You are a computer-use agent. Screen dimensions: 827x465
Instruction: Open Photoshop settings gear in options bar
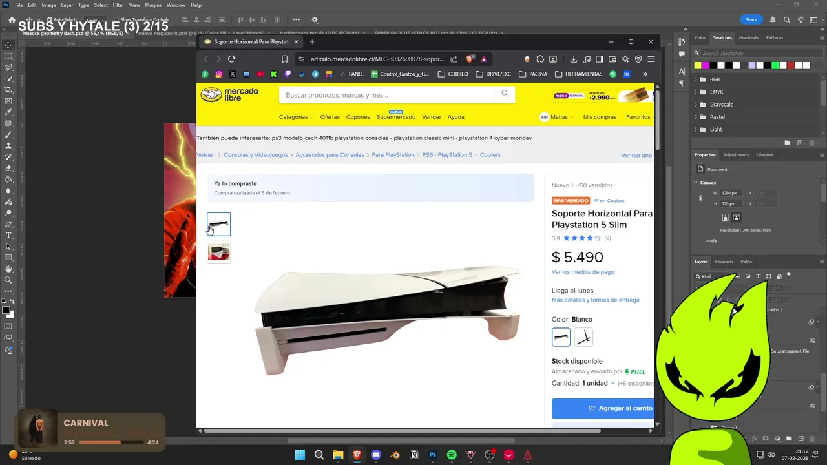coord(315,20)
